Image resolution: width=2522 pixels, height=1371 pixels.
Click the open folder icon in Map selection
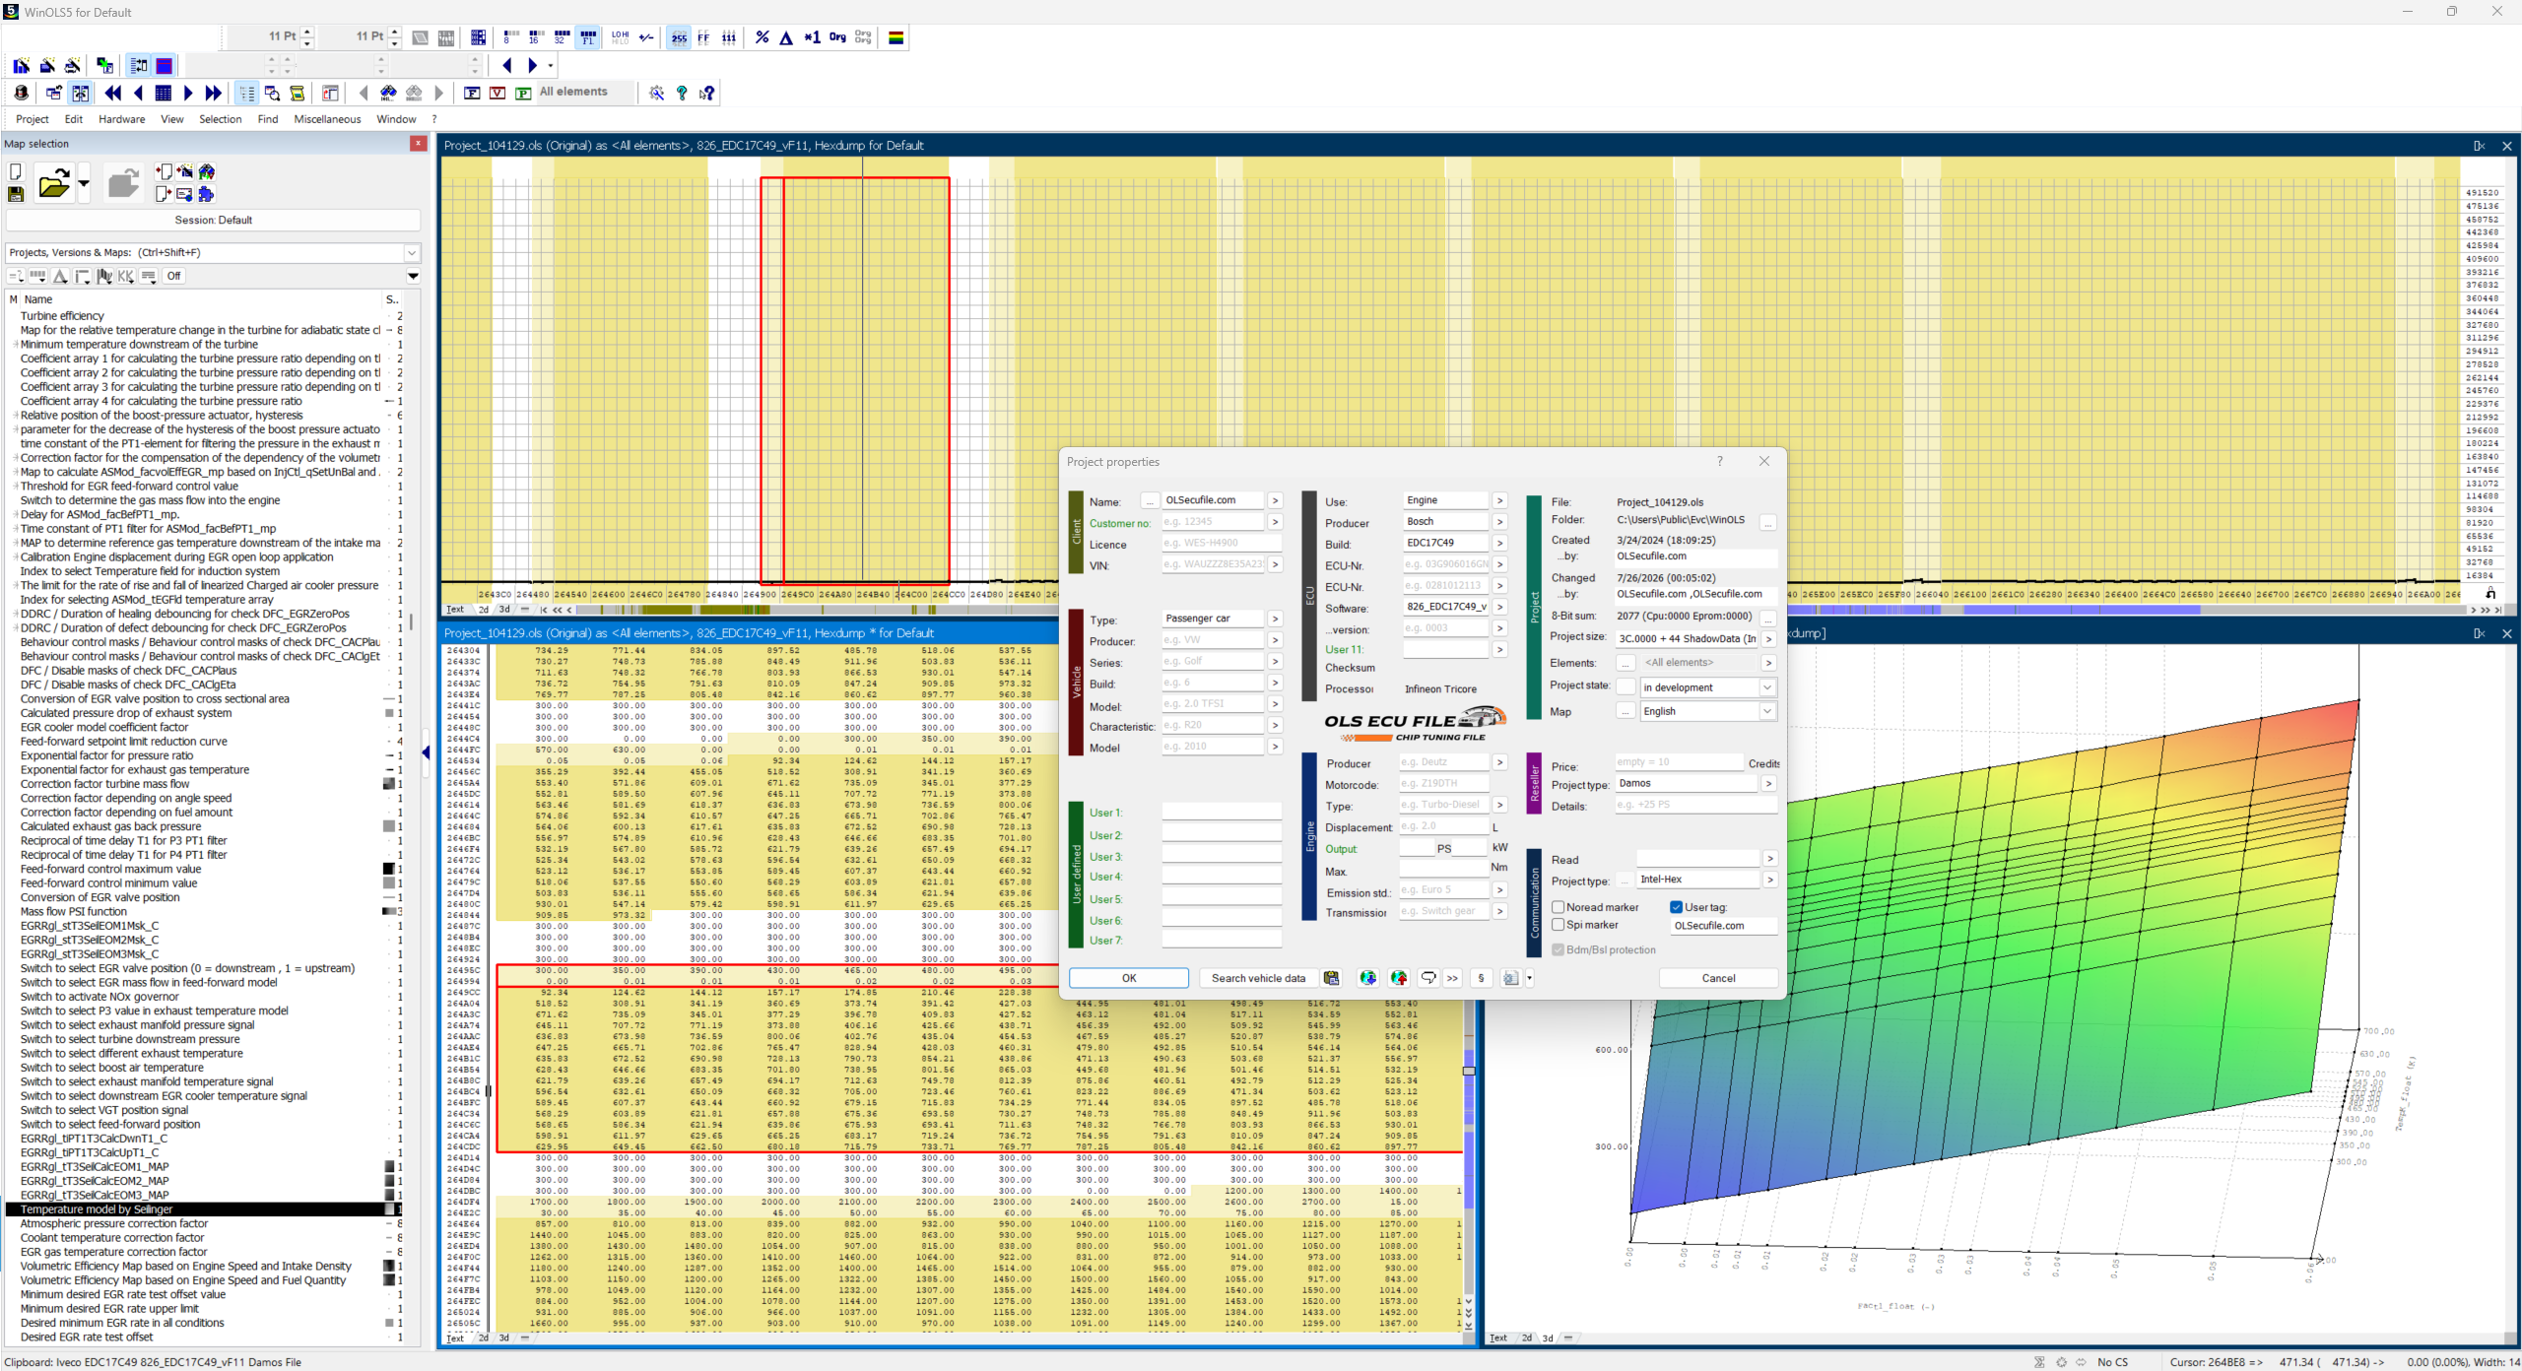click(x=53, y=184)
